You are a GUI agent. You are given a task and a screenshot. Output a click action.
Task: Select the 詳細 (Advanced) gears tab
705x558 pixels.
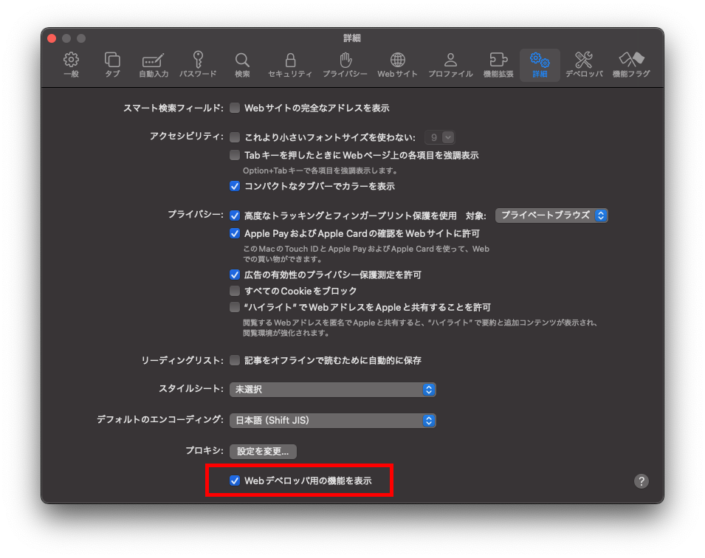pyautogui.click(x=540, y=65)
